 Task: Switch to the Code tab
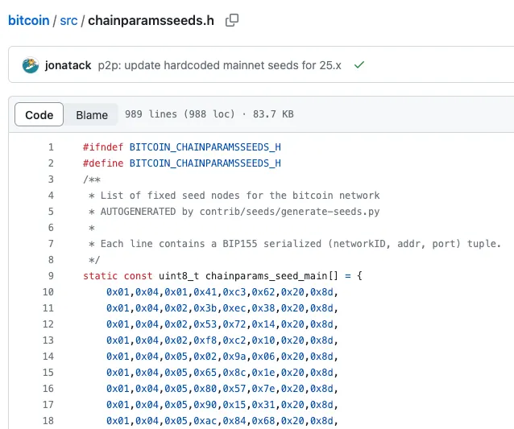(39, 114)
